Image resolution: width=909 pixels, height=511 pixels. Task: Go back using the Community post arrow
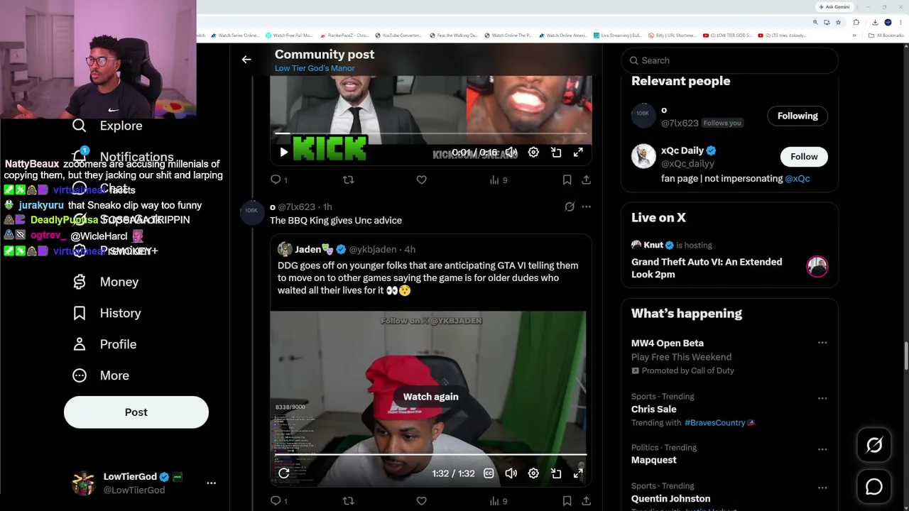tap(246, 60)
